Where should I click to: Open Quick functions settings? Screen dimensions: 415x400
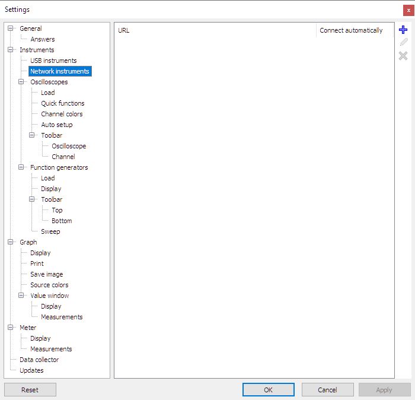tap(63, 103)
